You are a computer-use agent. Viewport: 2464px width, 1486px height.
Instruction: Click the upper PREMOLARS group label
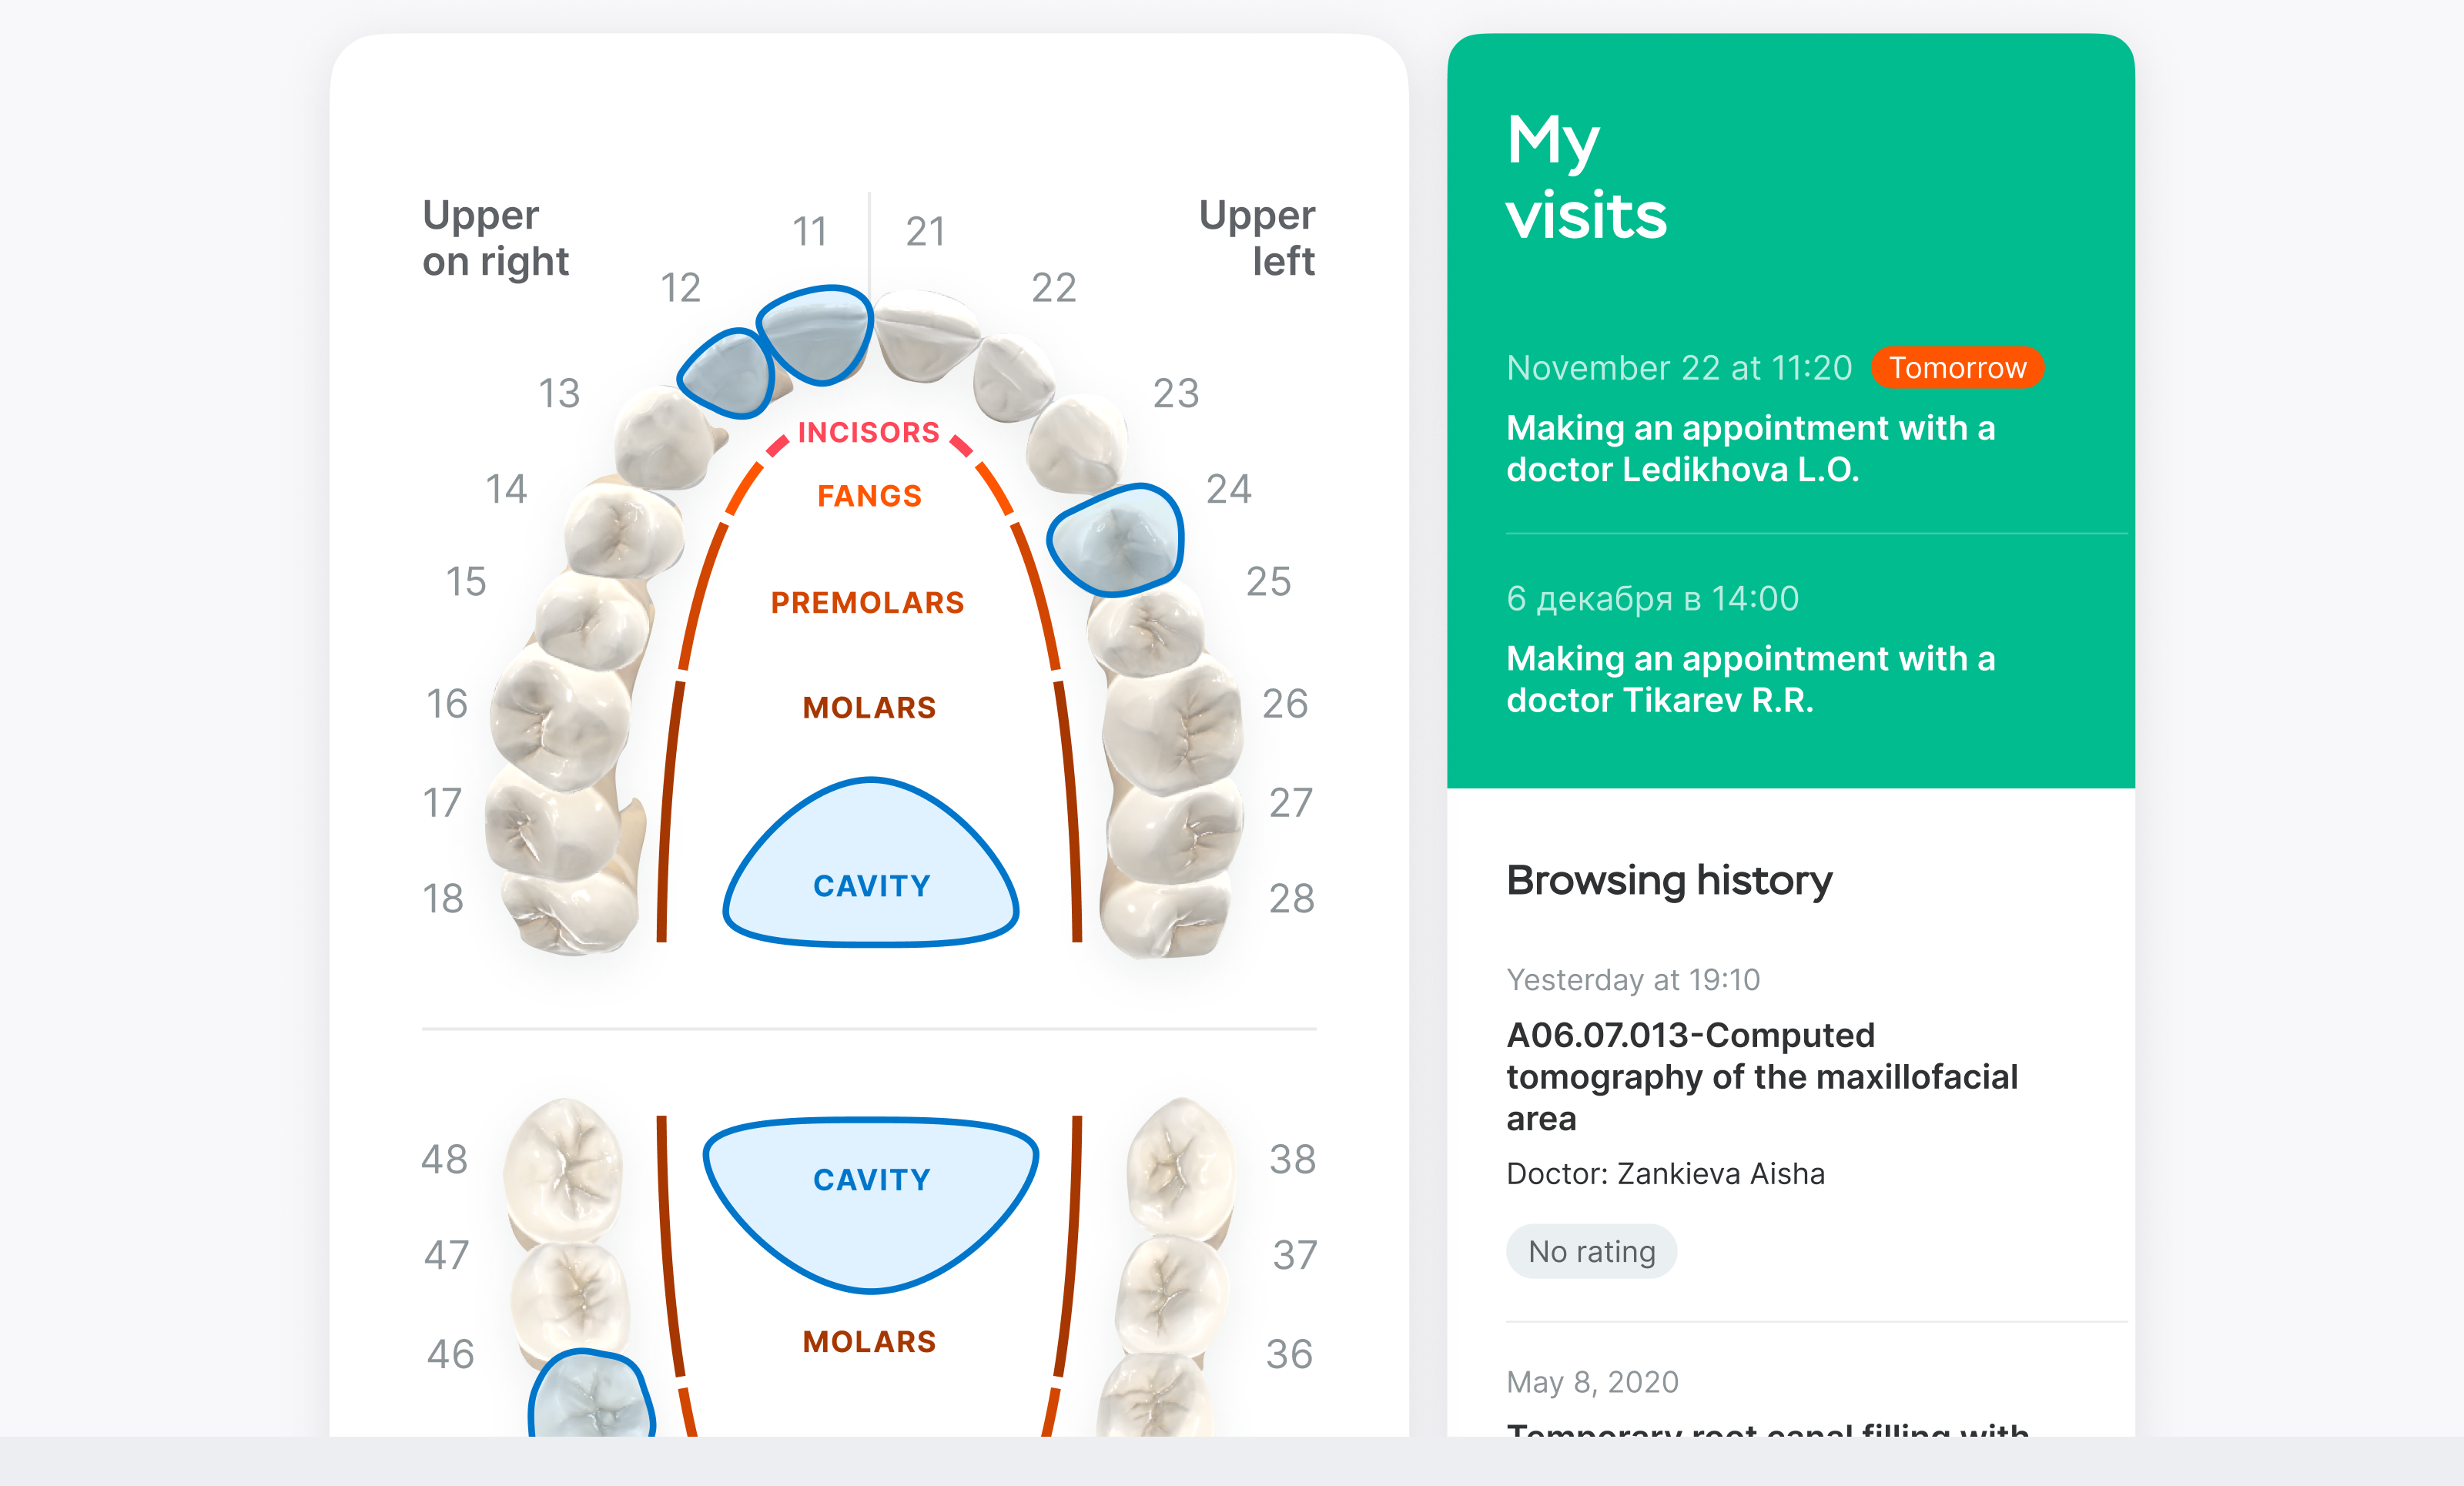[867, 603]
